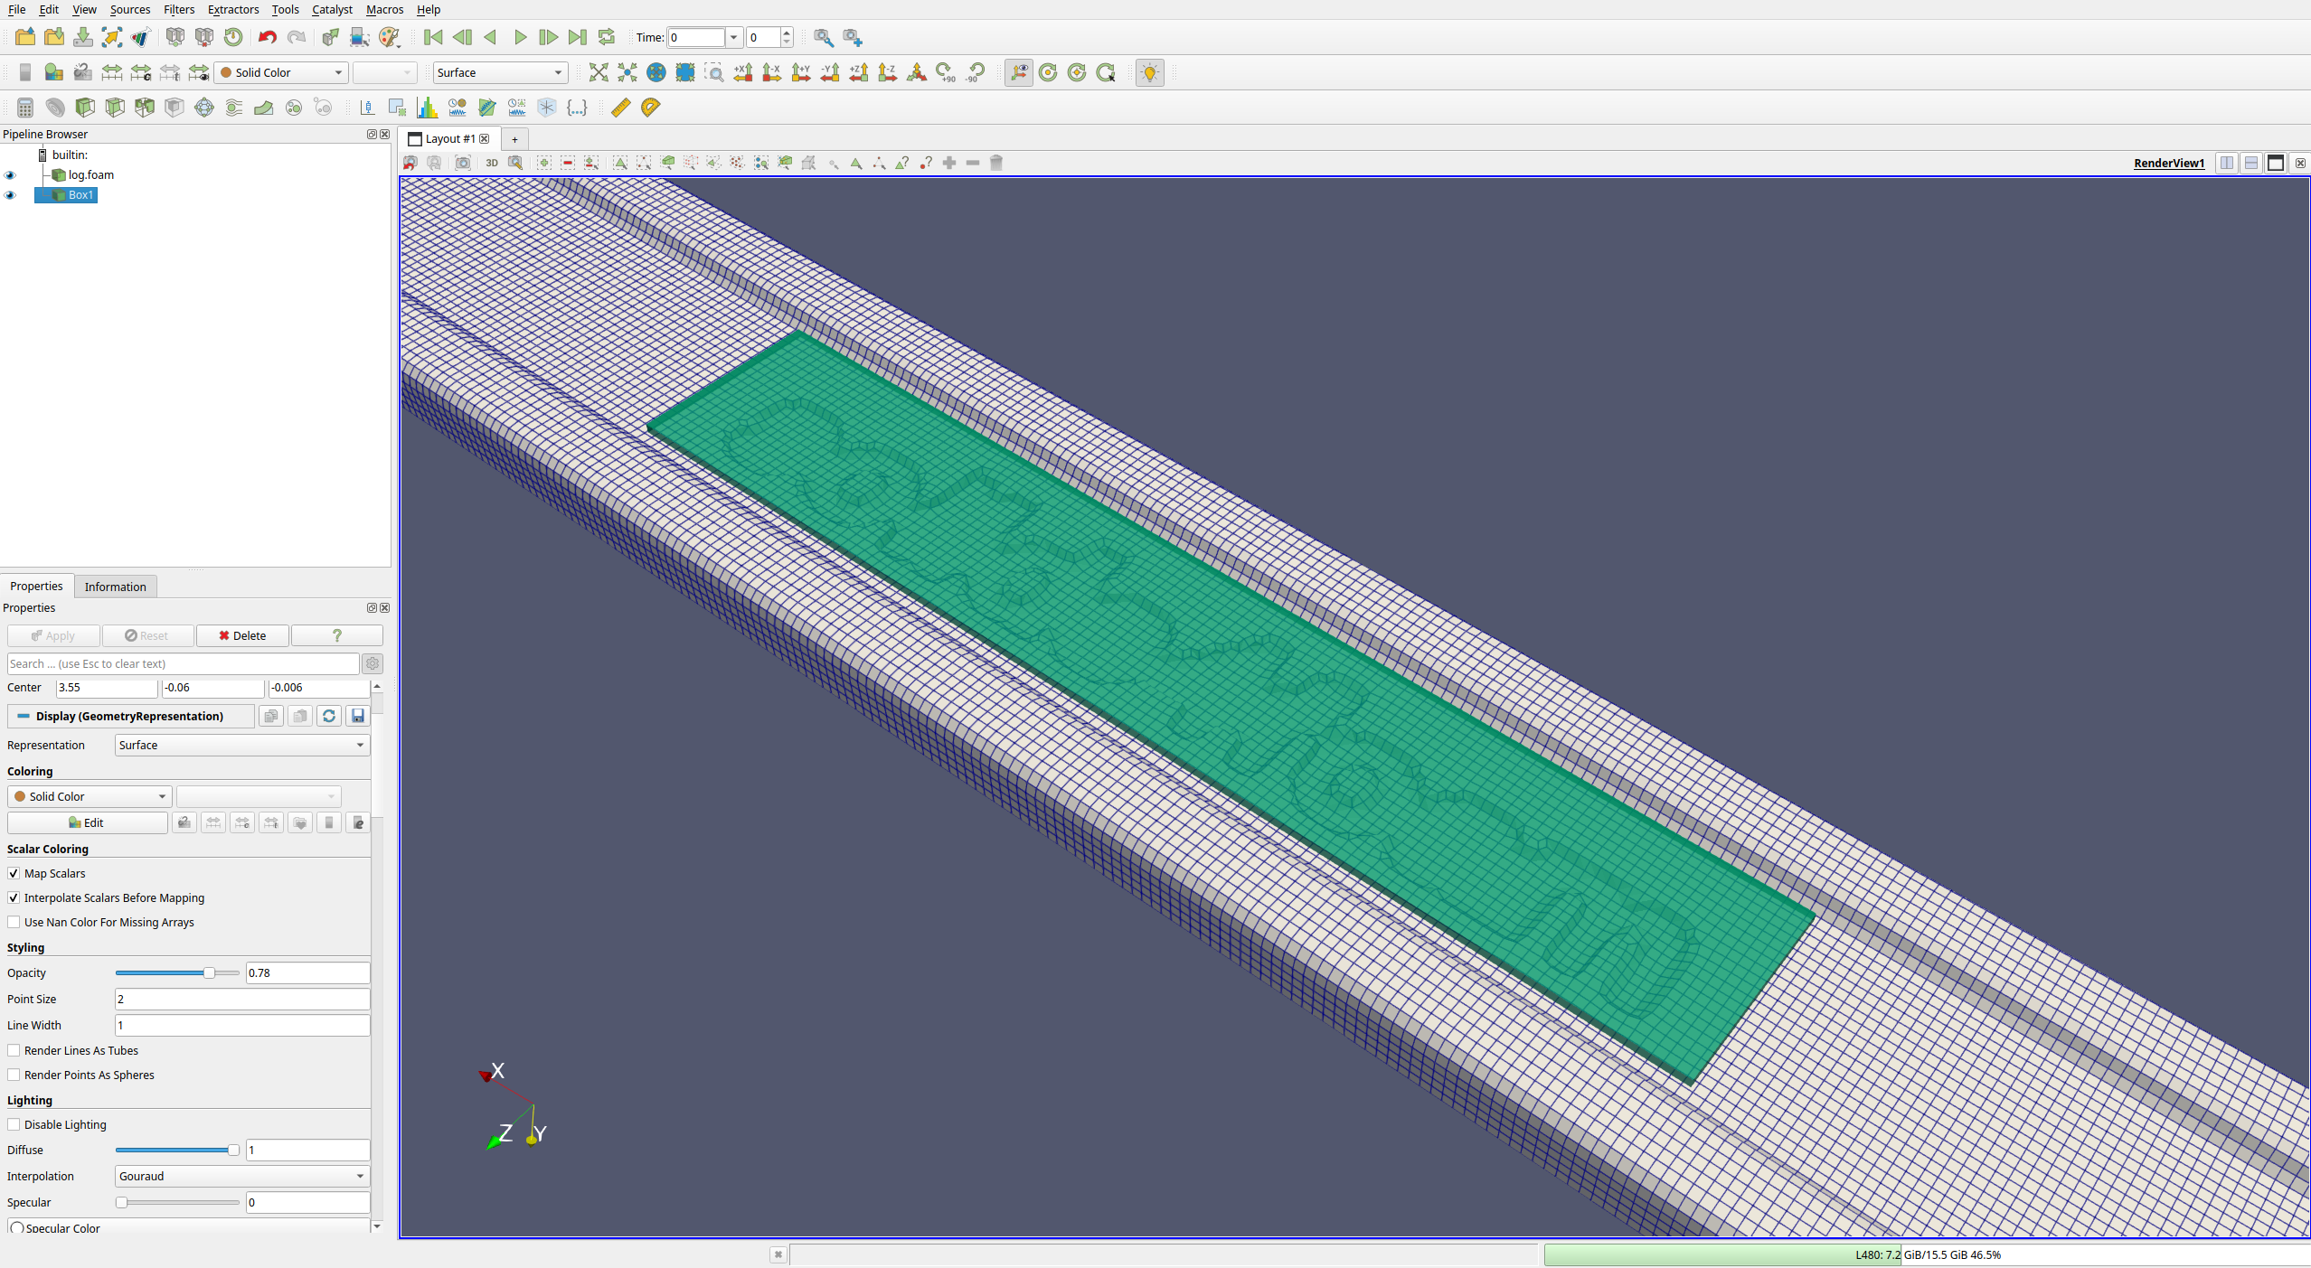Uncheck the Map Scalars checkbox
The height and width of the screenshot is (1268, 2311).
[14, 873]
